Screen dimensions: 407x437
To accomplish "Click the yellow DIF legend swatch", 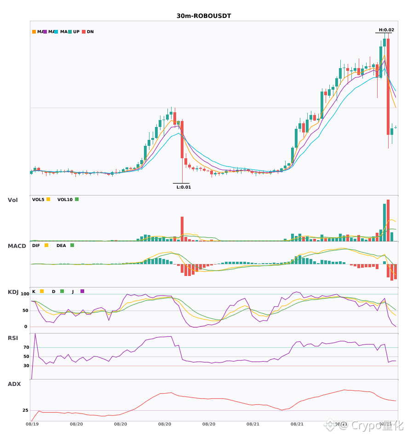I will coord(46,245).
